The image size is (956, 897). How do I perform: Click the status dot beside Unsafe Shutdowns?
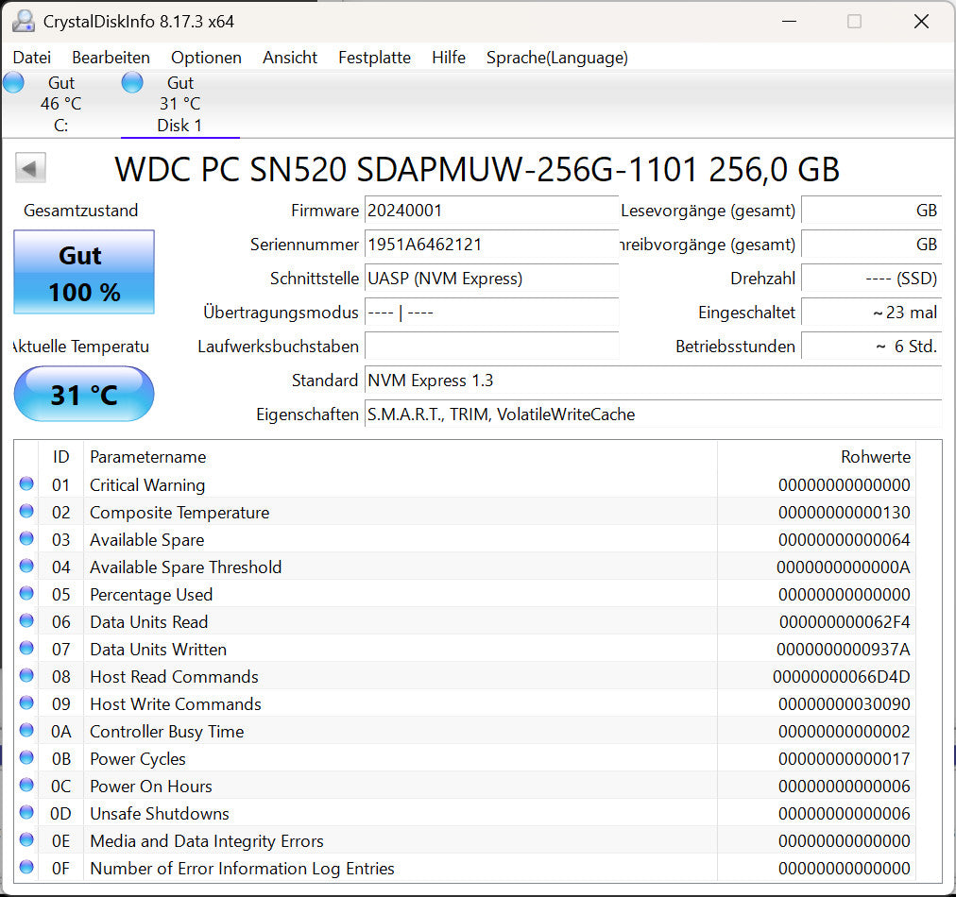27,813
